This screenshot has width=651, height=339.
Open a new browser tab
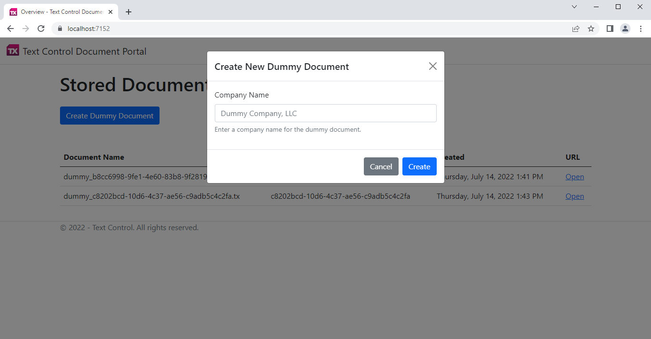click(x=129, y=12)
